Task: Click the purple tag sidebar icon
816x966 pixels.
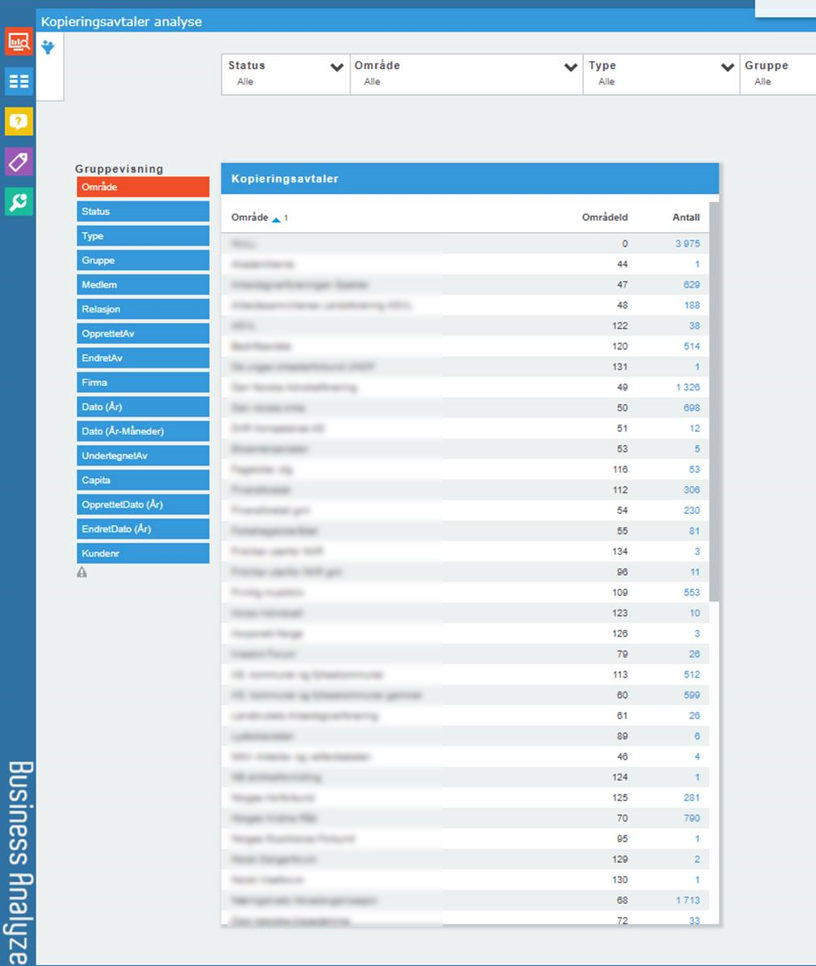Action: (19, 162)
